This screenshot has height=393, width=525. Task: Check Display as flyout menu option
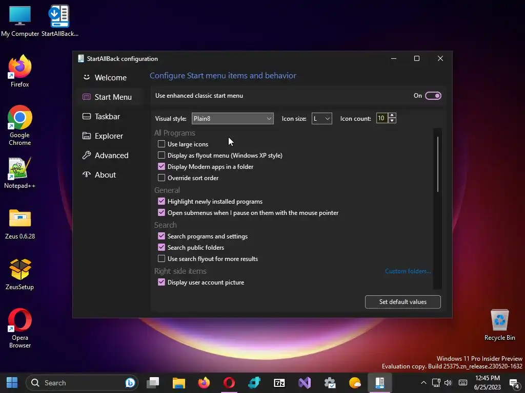coord(161,156)
